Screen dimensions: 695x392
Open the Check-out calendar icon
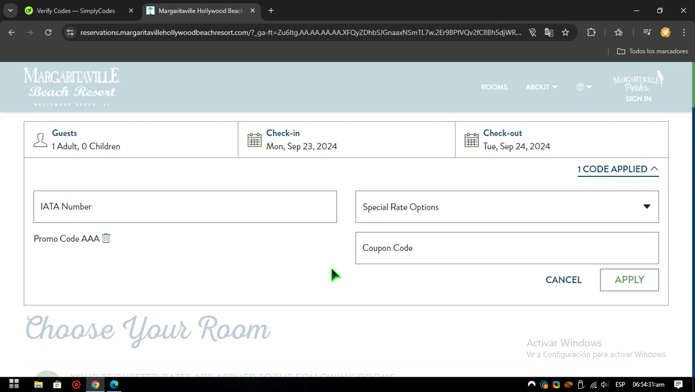[471, 140]
